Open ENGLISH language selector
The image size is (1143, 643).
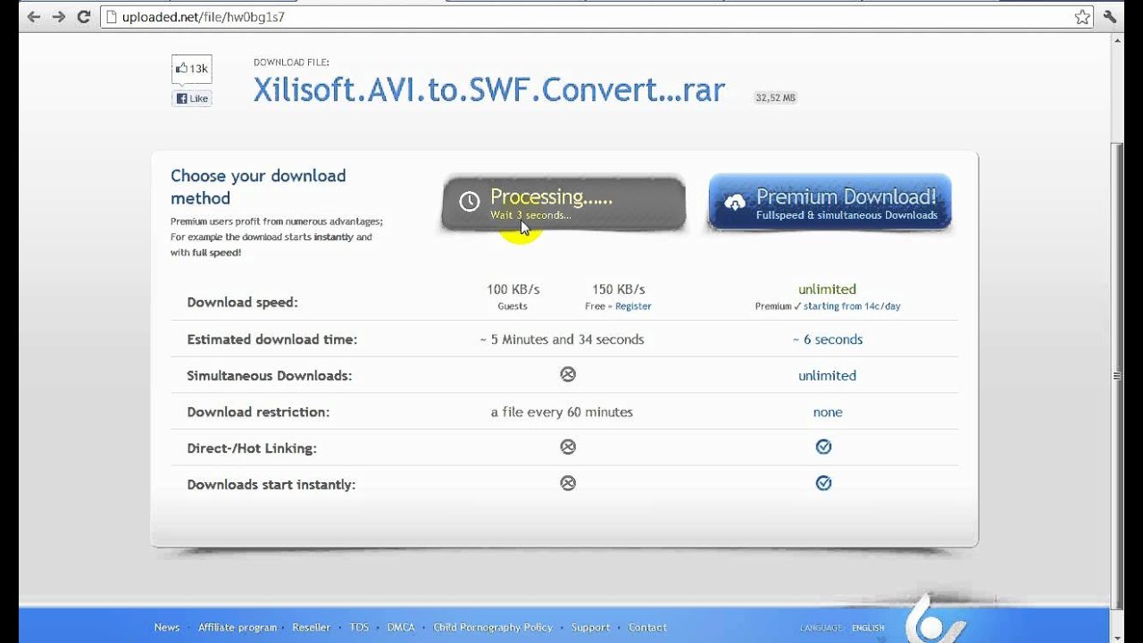tap(868, 628)
